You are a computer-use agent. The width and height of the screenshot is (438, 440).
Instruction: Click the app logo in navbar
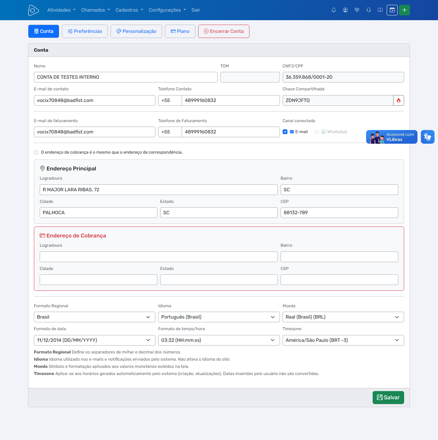pos(34,10)
